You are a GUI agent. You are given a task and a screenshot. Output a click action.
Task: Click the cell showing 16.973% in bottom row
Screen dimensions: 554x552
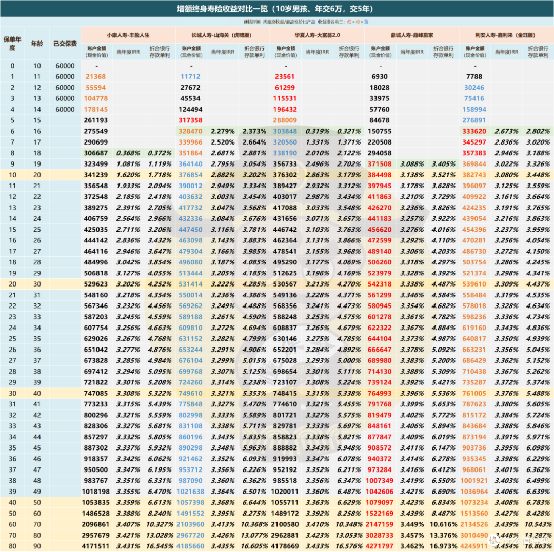click(443, 546)
